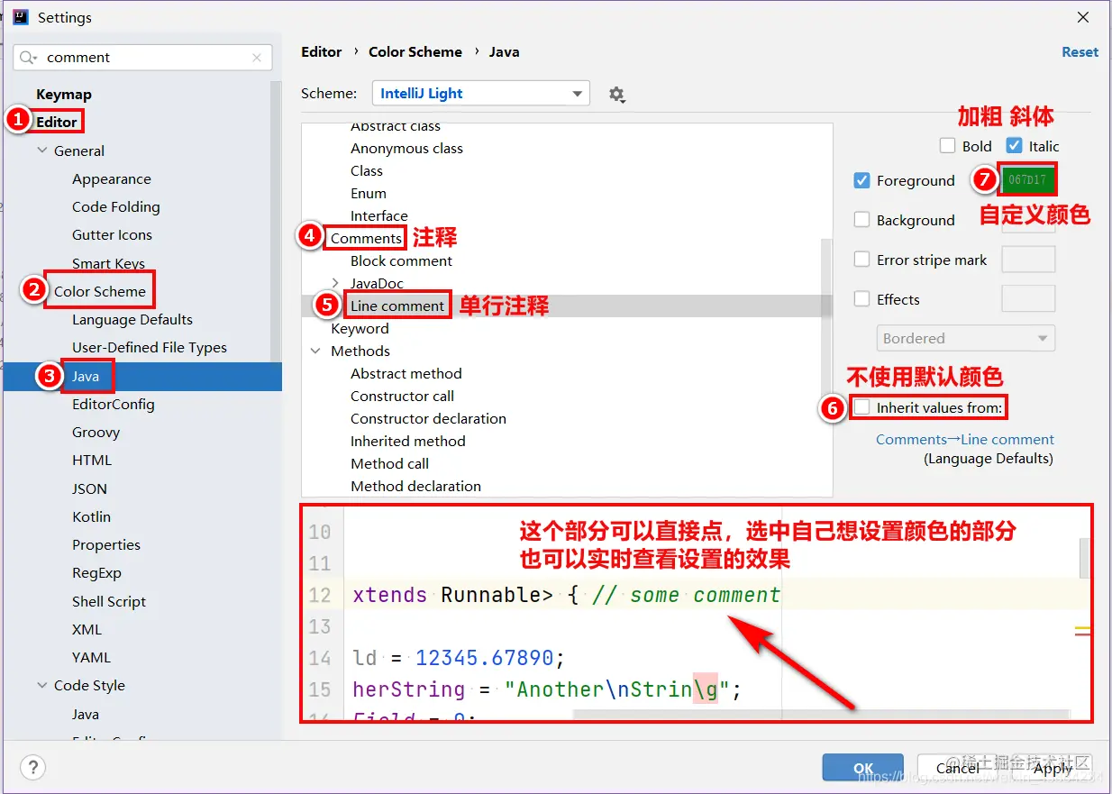Open the Code Folding settings page
The image size is (1112, 794).
(x=116, y=206)
